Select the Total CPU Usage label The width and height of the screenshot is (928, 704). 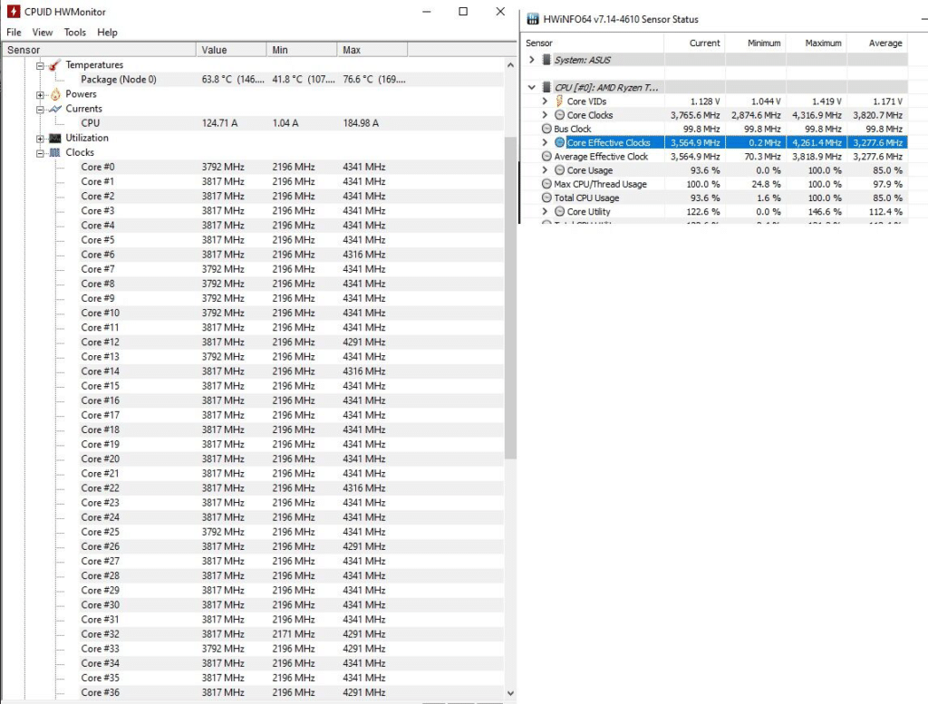click(x=586, y=198)
